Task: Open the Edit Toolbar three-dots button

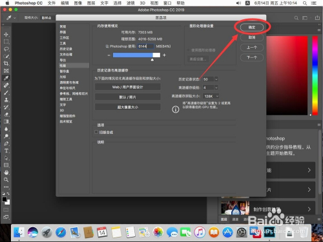Action: click(x=6, y=187)
